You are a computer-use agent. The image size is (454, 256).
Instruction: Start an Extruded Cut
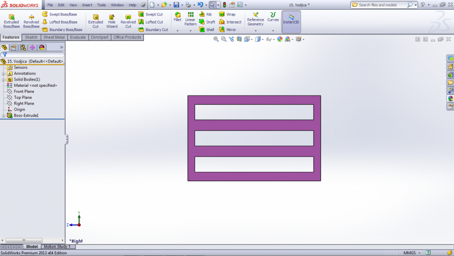(96, 21)
